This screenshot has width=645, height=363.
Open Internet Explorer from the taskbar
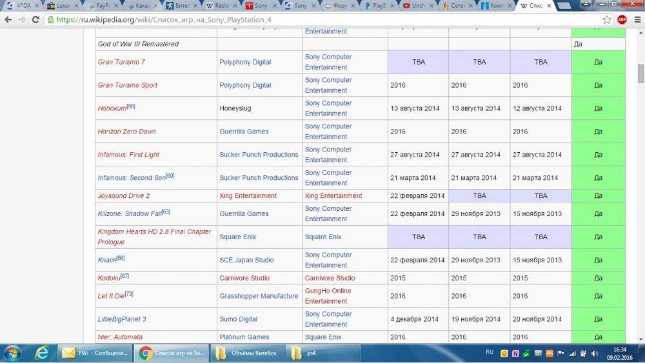(42, 353)
